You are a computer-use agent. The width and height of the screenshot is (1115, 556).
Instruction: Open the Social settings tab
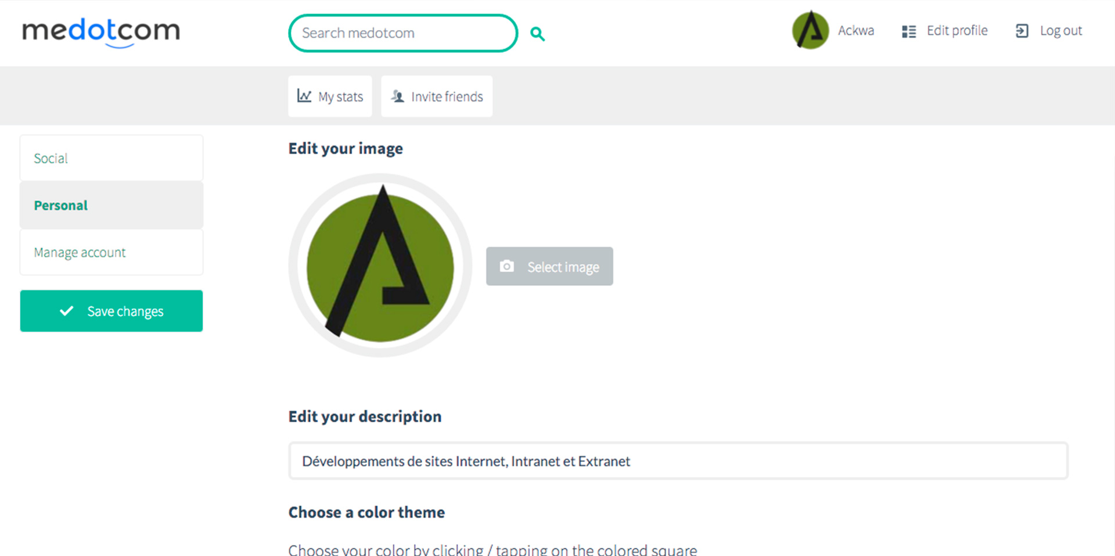pyautogui.click(x=111, y=158)
